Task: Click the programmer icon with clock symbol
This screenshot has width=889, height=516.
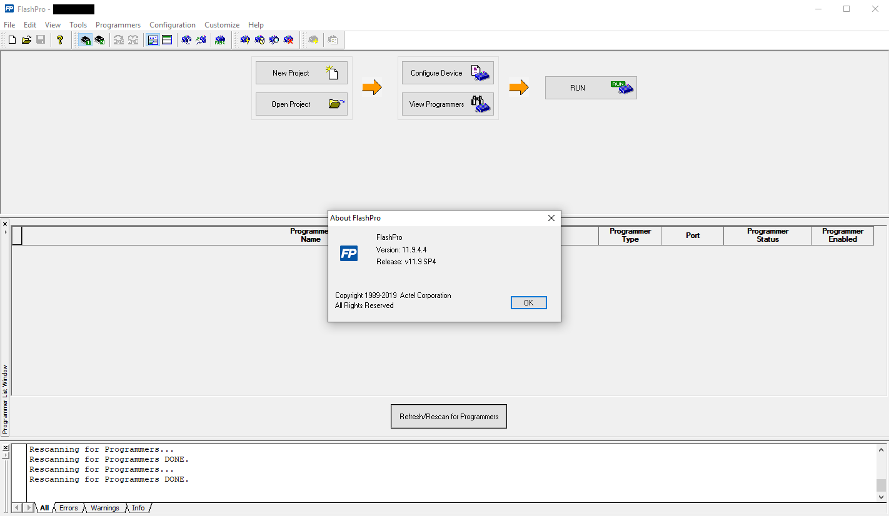Action: [259, 40]
